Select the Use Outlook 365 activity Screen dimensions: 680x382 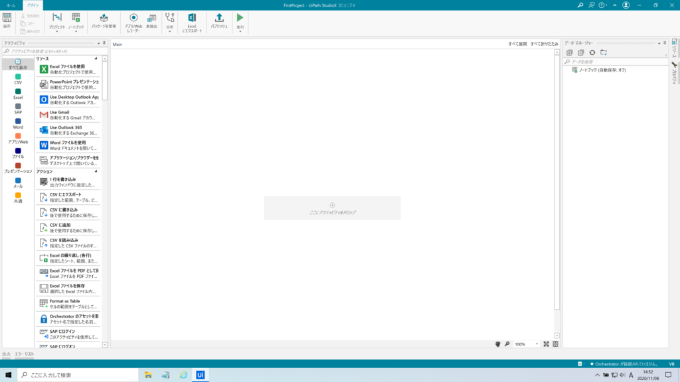(68, 130)
